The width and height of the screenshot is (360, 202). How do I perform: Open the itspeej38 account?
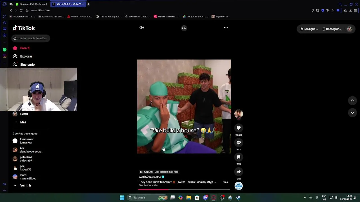22,168
